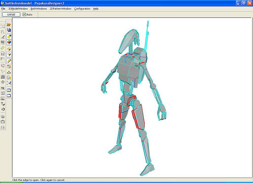Click the orange box with arrow icon
This screenshot has width=253, height=183.
click(9, 49)
